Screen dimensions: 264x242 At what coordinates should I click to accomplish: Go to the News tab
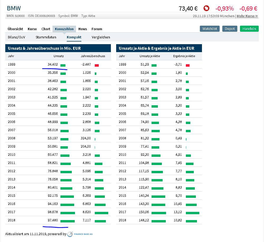click(x=83, y=29)
